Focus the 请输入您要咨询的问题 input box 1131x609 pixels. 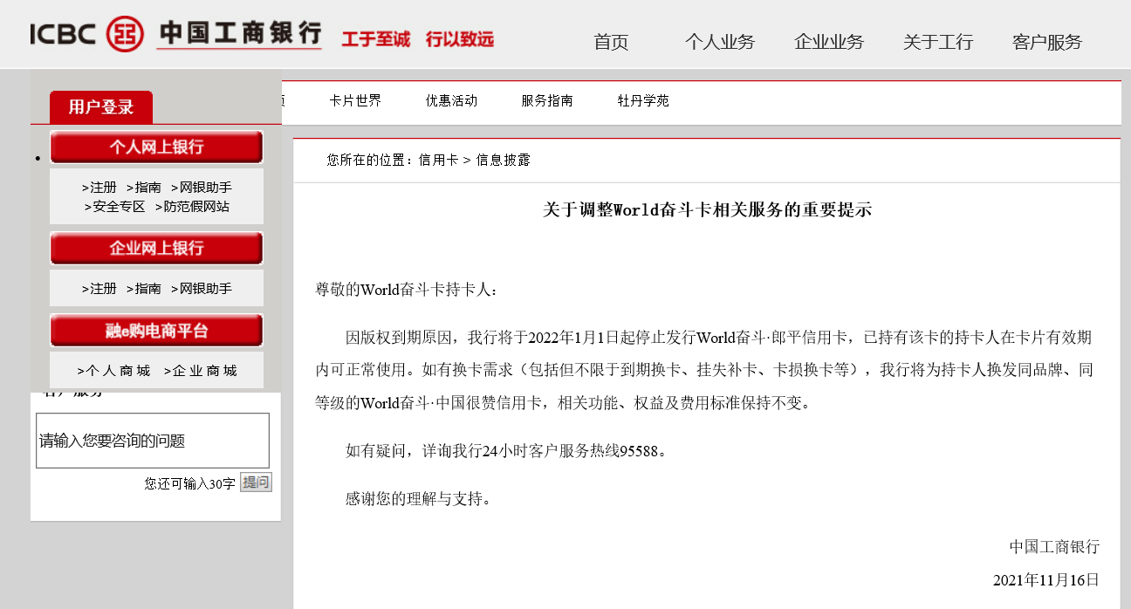pos(153,441)
